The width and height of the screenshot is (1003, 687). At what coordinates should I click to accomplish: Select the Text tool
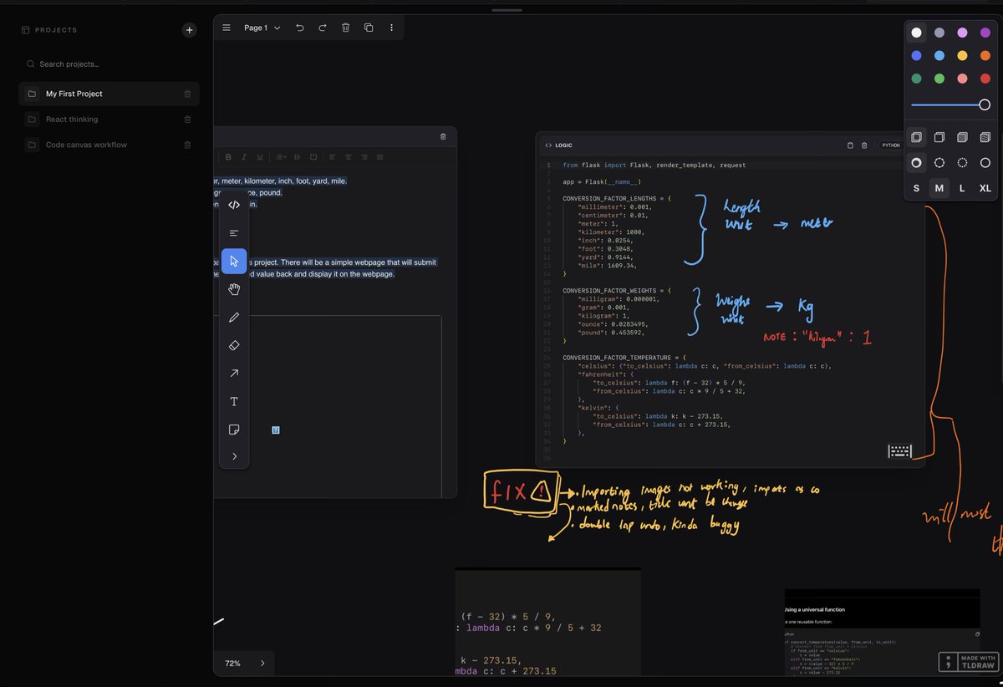(x=234, y=401)
